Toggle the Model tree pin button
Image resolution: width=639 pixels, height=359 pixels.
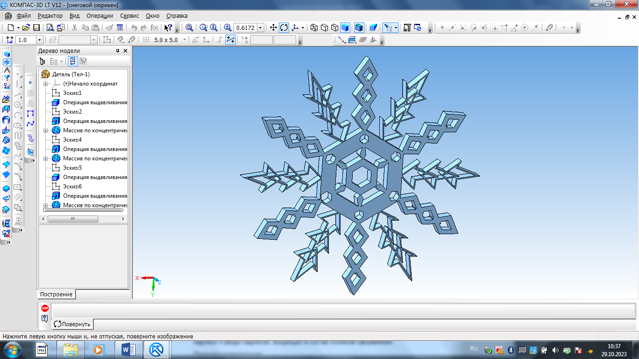[118, 51]
